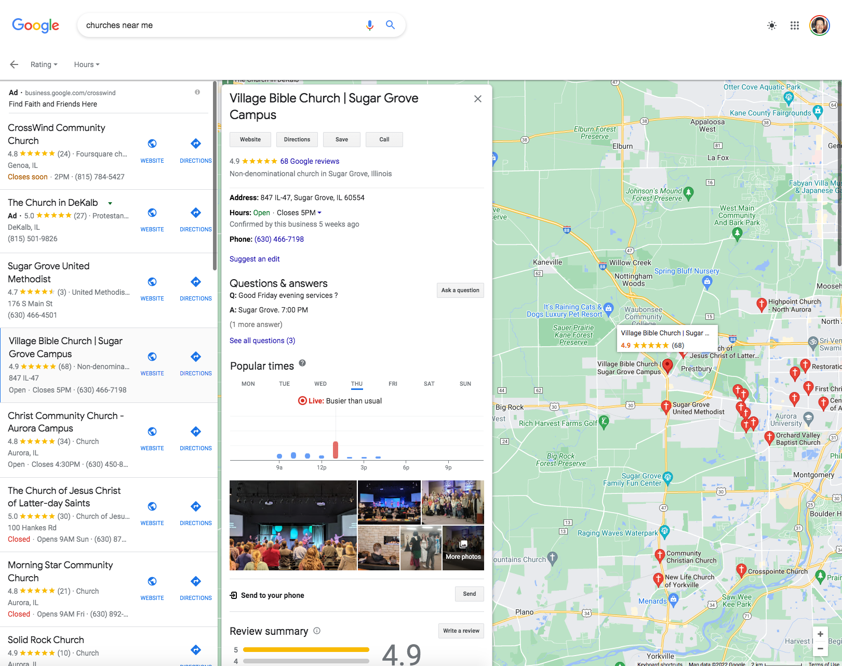Click the ad info icon beside CrossWind ad
This screenshot has width=842, height=666.
(x=197, y=92)
